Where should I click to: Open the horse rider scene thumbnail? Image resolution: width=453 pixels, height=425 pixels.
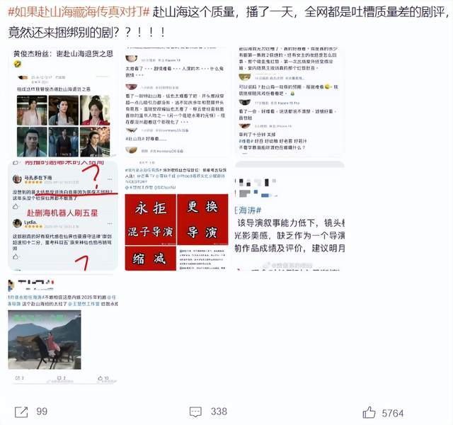[63, 329]
